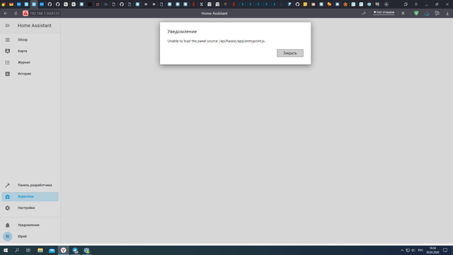Open the Windows Start menu
453x255 pixels.
6,250
